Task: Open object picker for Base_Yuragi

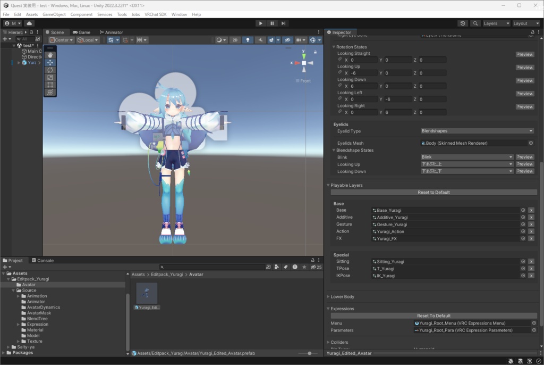Action: click(523, 210)
